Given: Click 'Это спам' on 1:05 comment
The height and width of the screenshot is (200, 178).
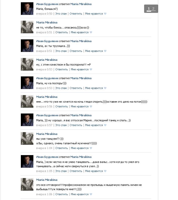Looking at the screenshot, I should 61,171.
